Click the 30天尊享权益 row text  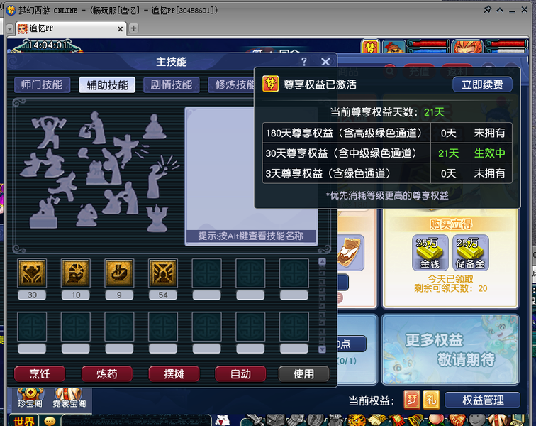[341, 153]
